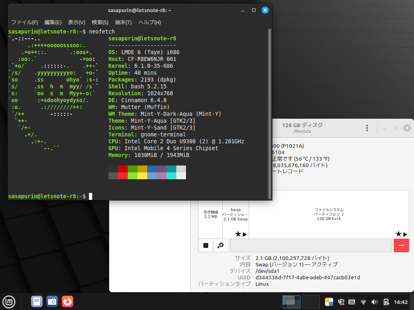Open the screenshot camera app in taskbar
414x310 pixels.
(52, 302)
